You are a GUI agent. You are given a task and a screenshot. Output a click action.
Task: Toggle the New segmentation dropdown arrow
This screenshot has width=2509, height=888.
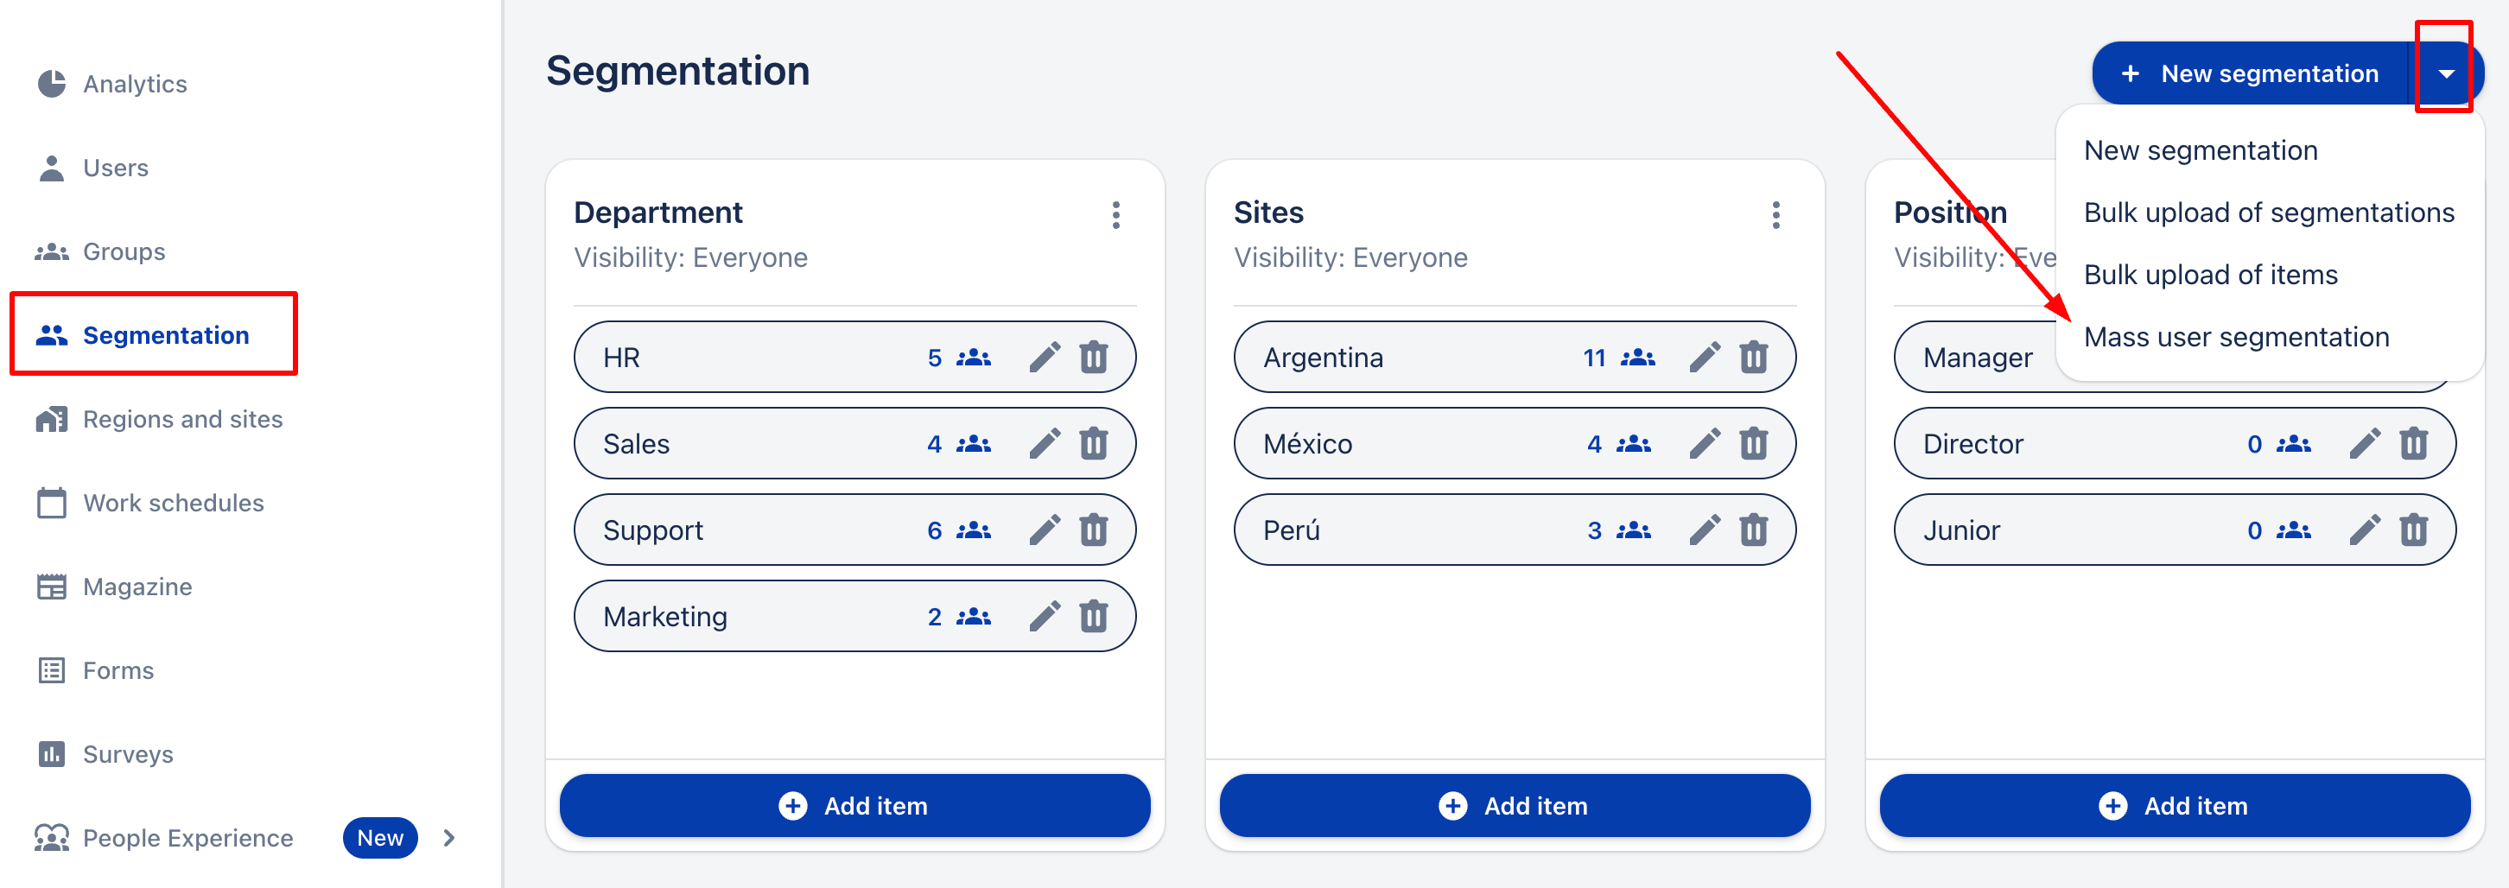pos(2446,74)
